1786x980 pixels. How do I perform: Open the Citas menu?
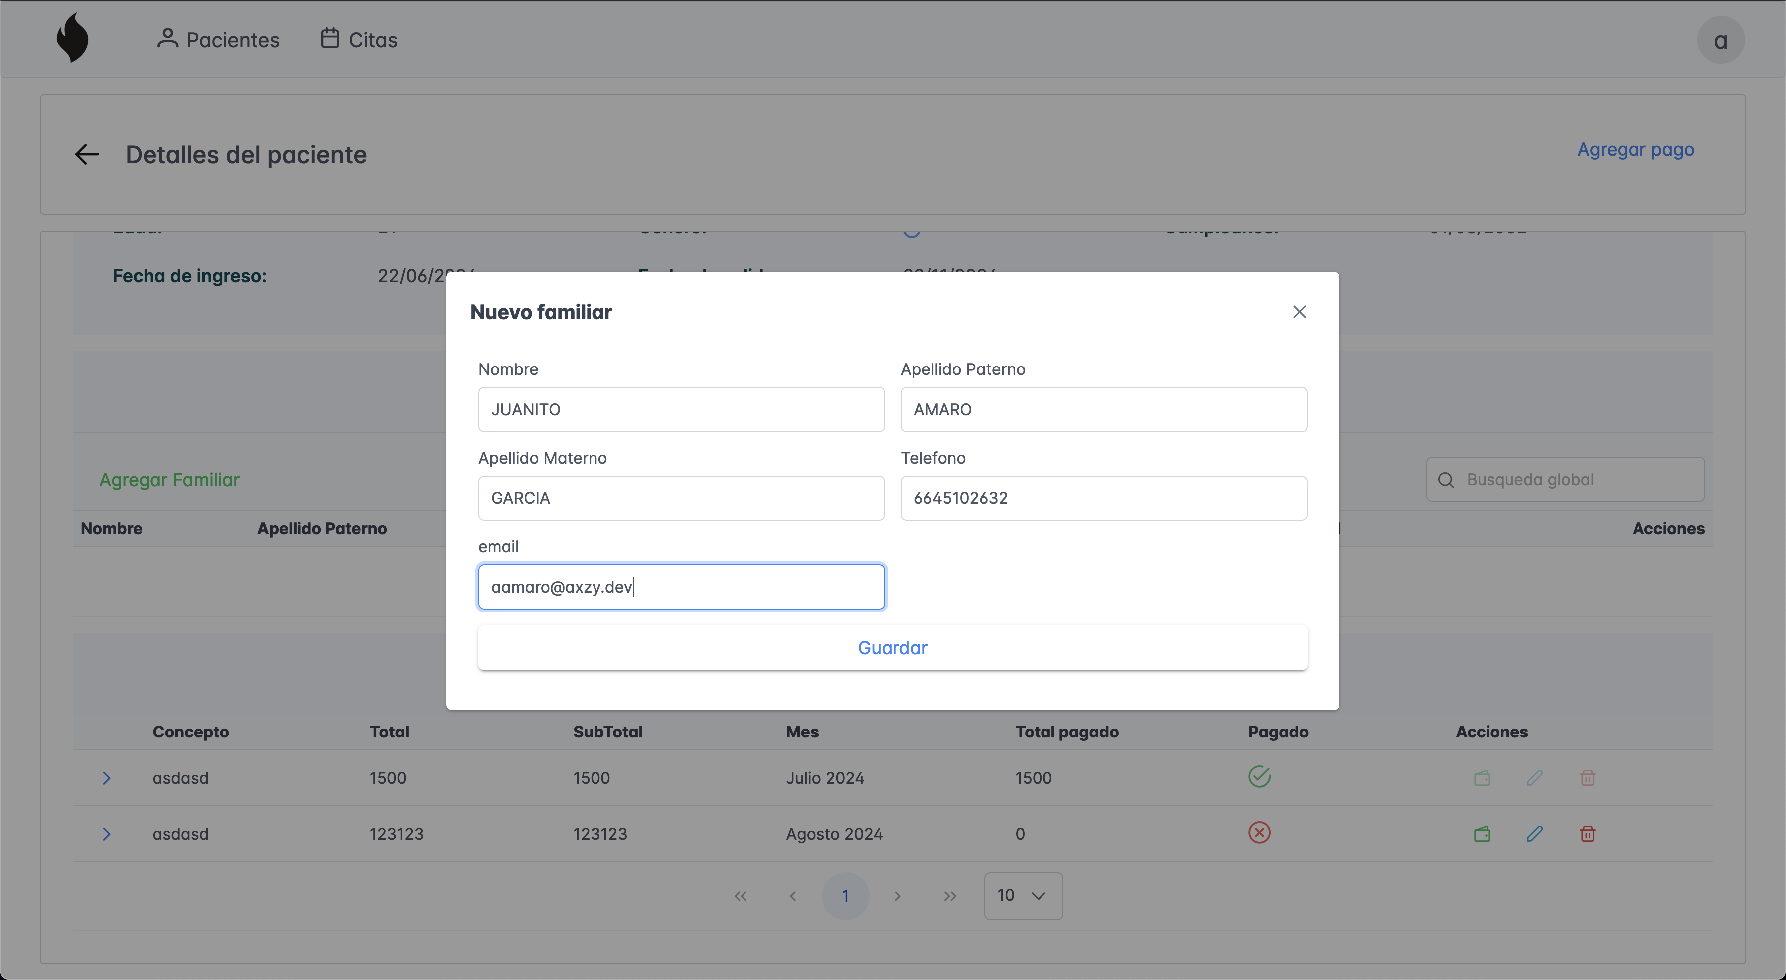click(x=359, y=39)
